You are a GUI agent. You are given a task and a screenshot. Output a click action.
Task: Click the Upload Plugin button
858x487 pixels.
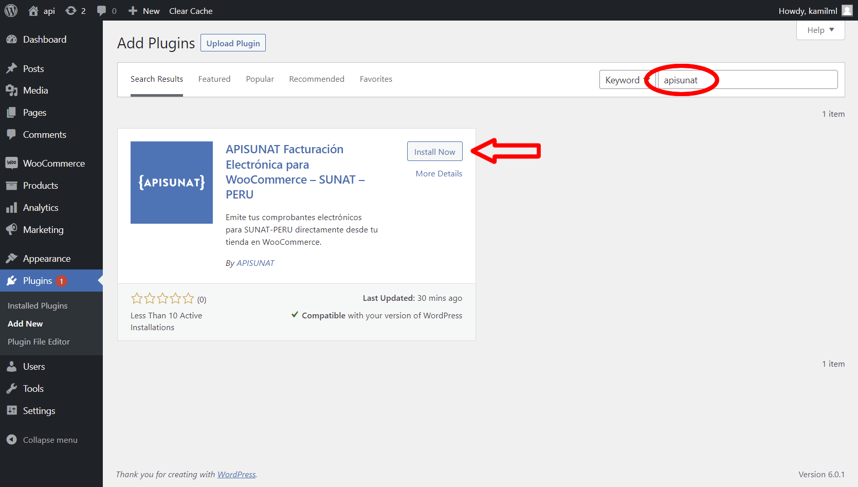233,43
